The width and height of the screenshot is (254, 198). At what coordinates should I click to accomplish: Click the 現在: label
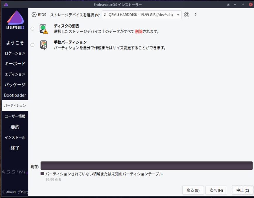pyautogui.click(x=35, y=166)
